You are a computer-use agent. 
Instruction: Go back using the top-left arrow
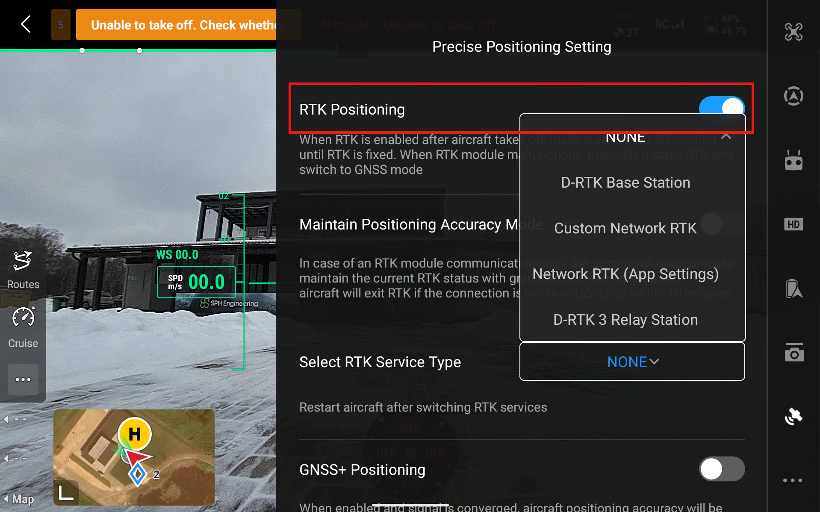tap(26, 24)
